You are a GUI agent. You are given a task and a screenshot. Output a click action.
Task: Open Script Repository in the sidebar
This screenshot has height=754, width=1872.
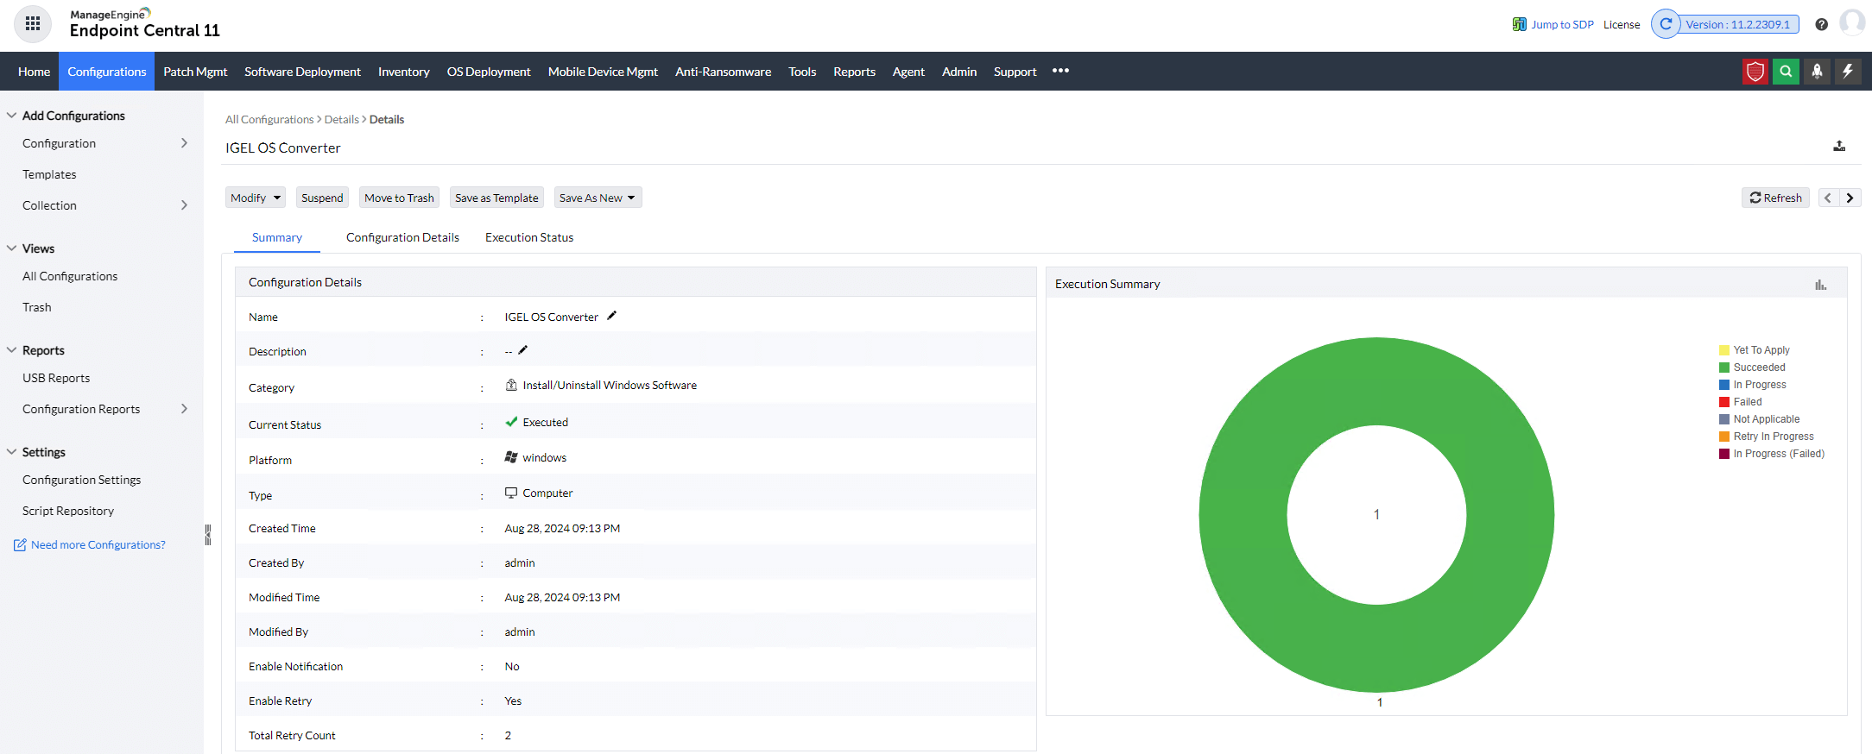pos(68,511)
